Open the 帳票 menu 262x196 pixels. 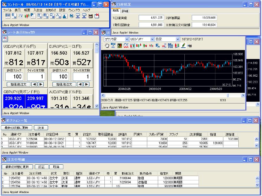coord(27,10)
